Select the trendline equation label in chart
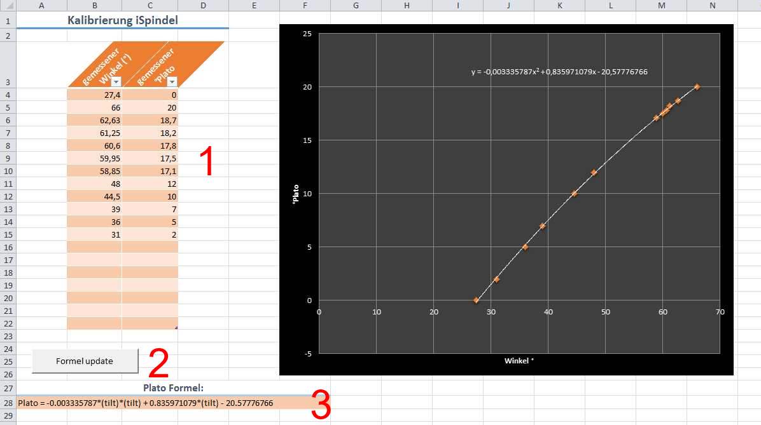Viewport: 761px width, 425px height. pyautogui.click(x=559, y=72)
